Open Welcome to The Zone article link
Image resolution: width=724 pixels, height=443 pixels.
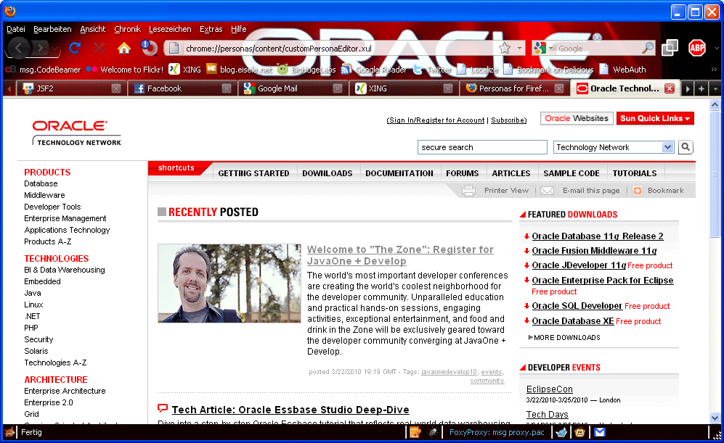tap(400, 255)
